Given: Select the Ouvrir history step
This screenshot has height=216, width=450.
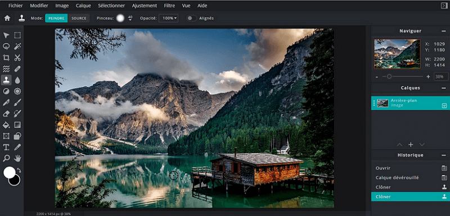Looking at the screenshot, I should pyautogui.click(x=410, y=168).
